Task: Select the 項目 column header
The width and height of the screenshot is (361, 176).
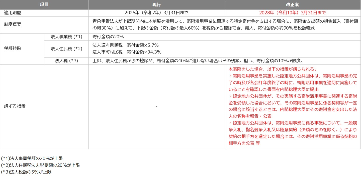Action: coord(44,4)
